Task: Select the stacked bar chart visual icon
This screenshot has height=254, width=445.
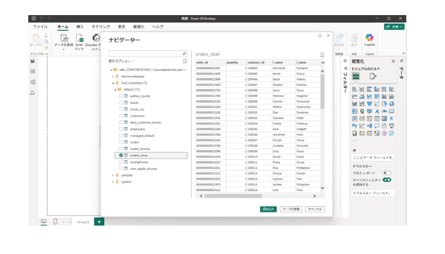Action: [354, 89]
